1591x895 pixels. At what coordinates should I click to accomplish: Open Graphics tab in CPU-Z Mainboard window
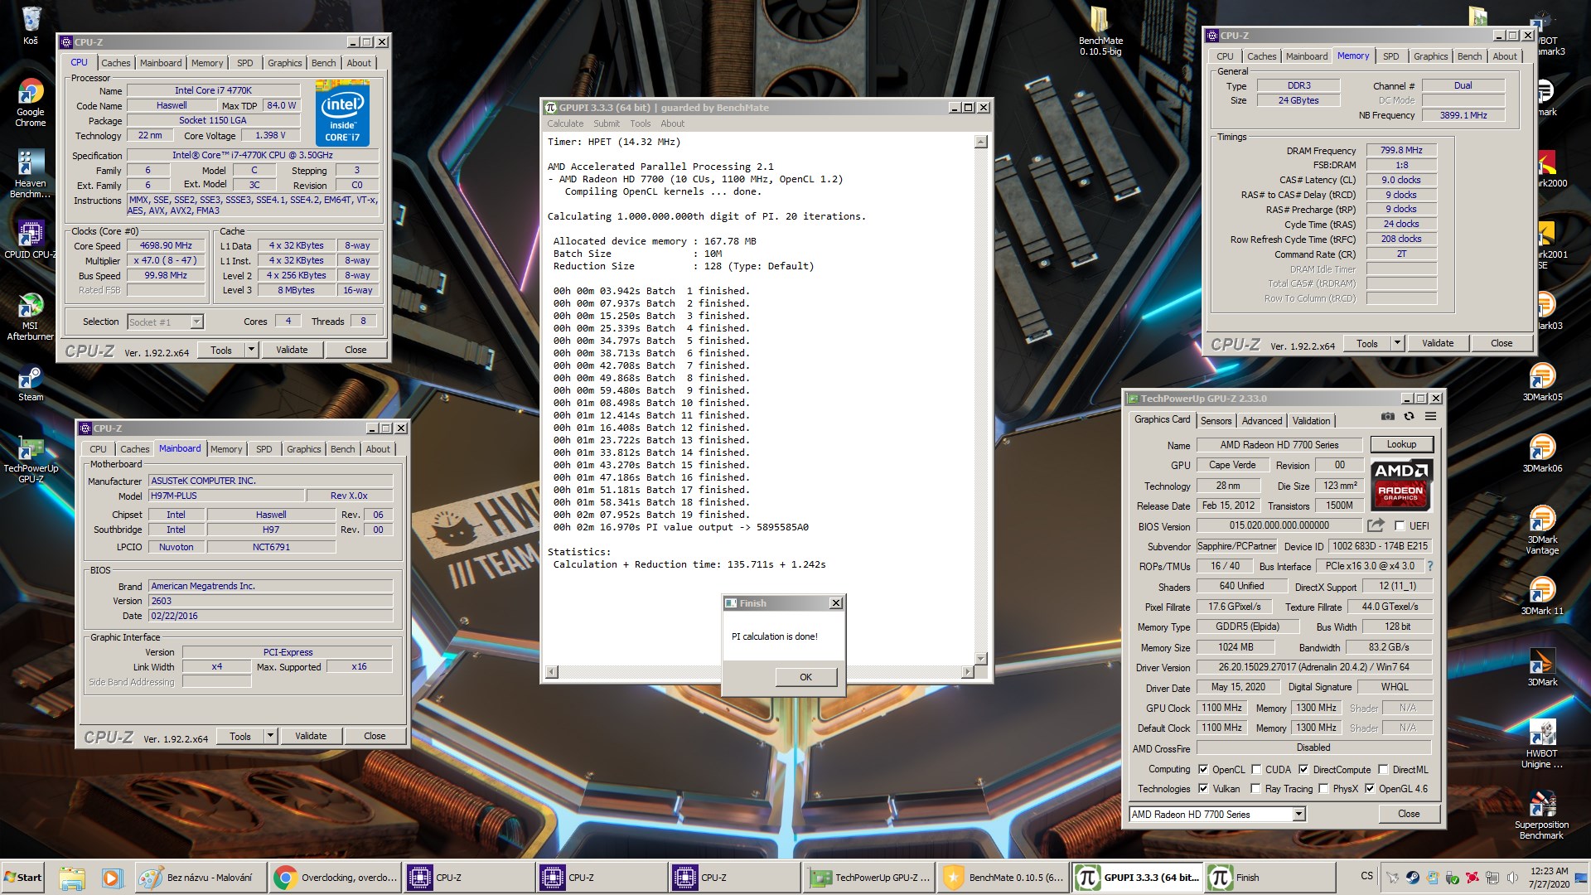303,449
